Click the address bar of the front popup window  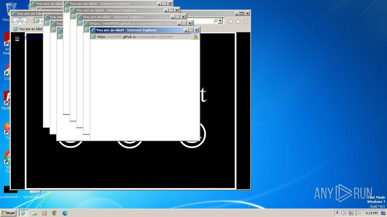pyautogui.click(x=141, y=37)
